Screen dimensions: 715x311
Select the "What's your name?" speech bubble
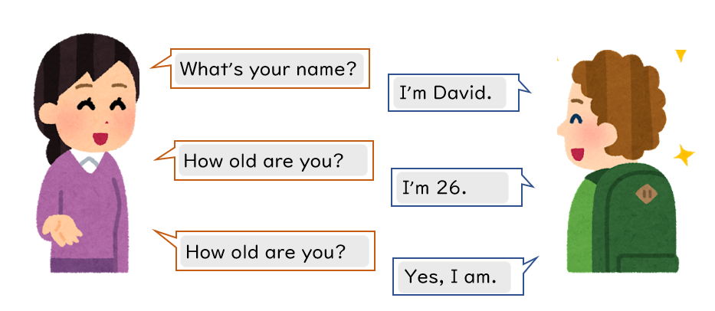coord(270,68)
